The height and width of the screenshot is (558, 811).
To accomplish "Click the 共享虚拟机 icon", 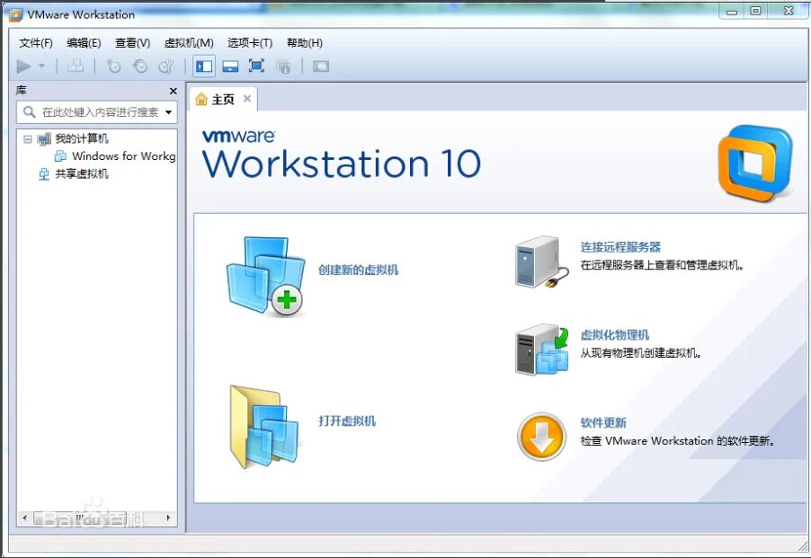I will click(44, 174).
